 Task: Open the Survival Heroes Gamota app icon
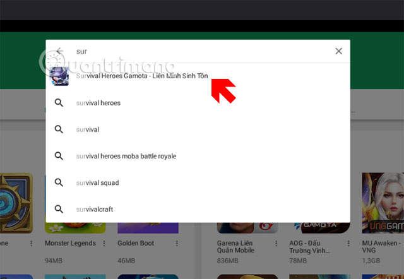point(59,76)
